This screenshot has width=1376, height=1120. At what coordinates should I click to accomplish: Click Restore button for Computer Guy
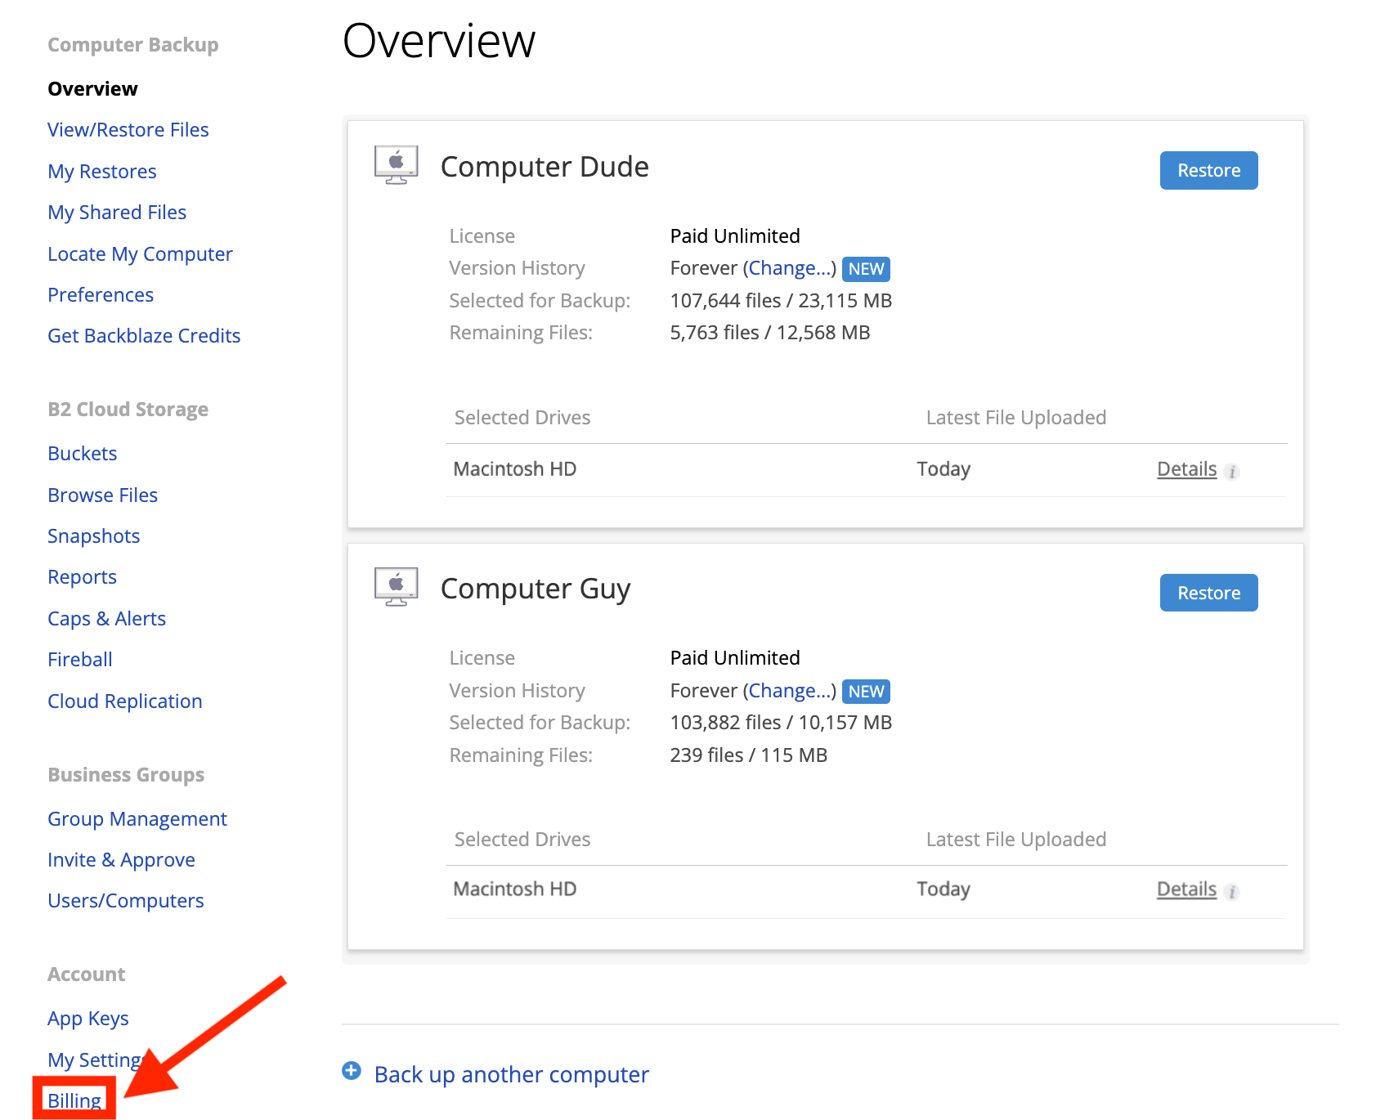1208,593
